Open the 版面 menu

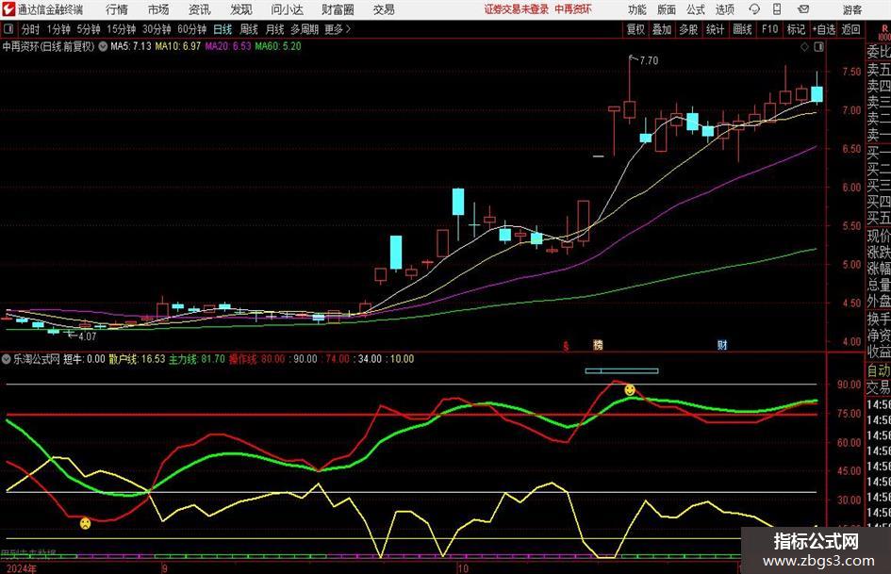click(666, 9)
